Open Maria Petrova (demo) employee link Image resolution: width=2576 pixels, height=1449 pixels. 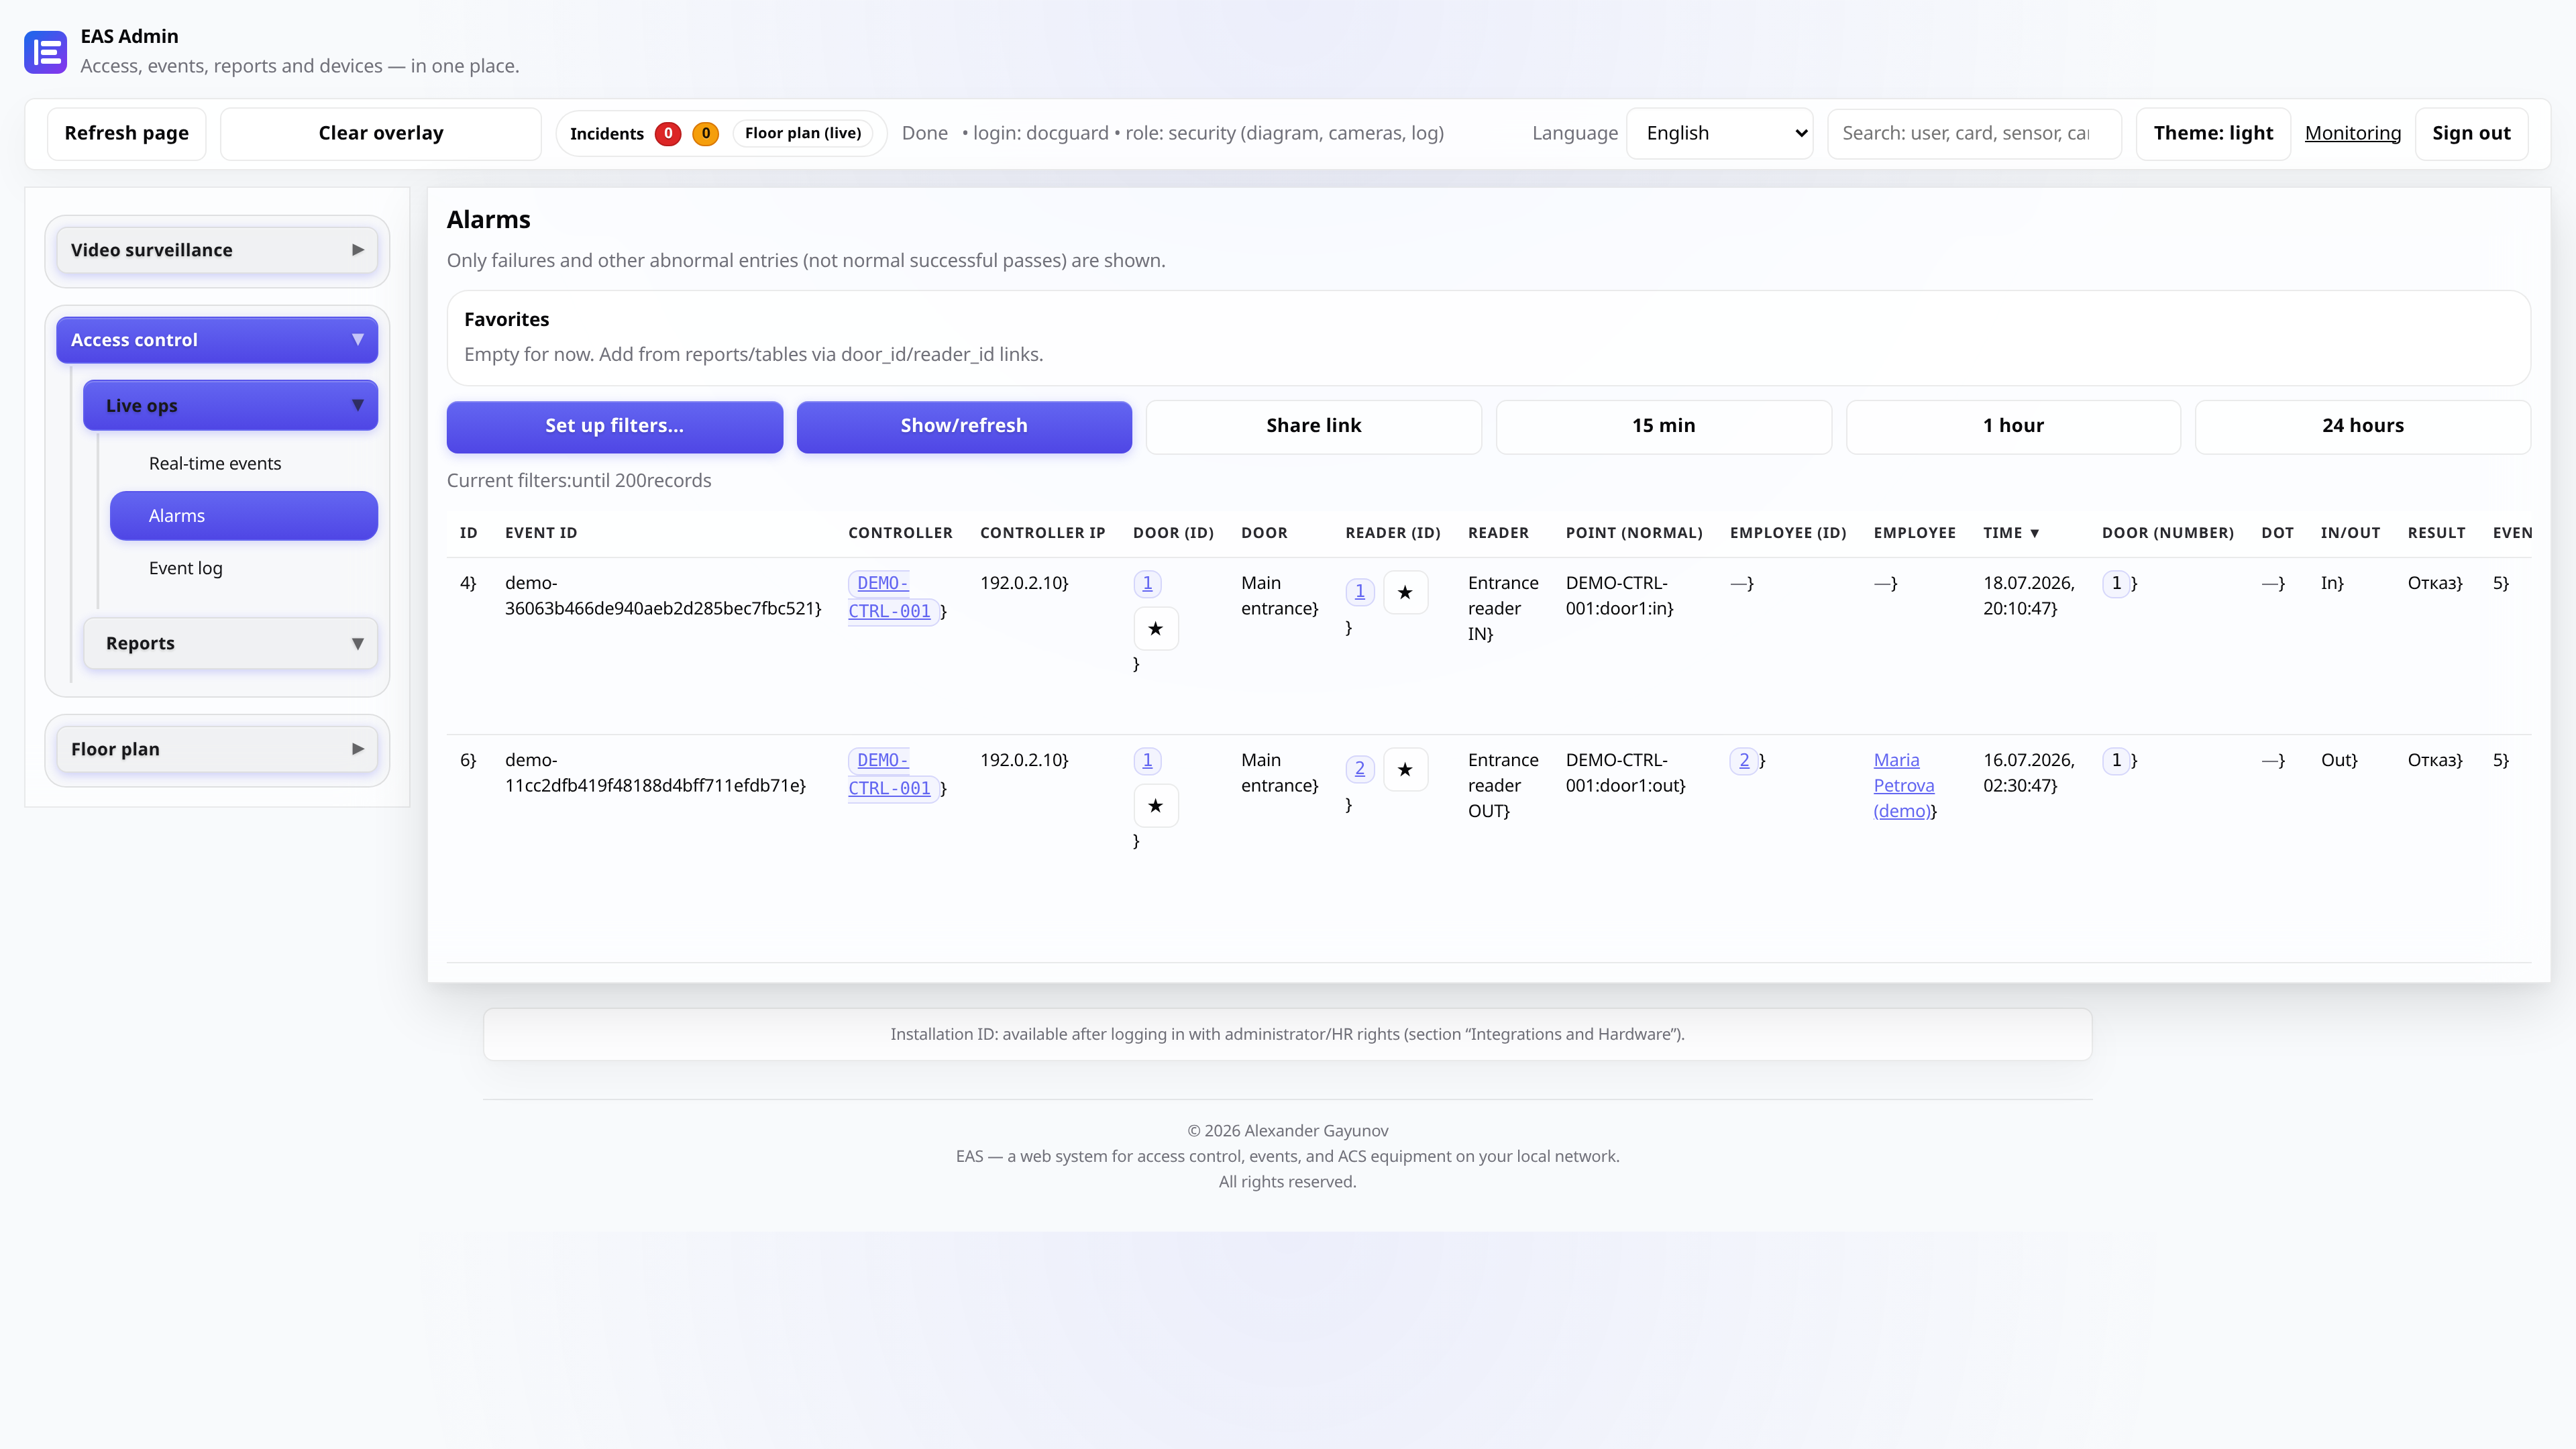tap(1904, 786)
